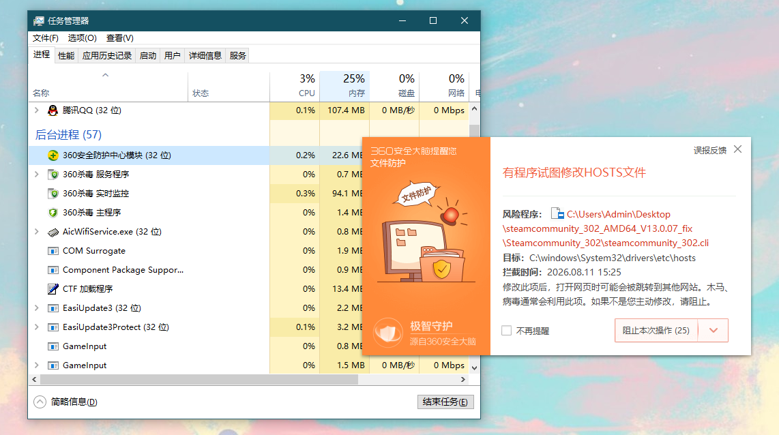Viewport: 779px width, 435px height.
Task: Click the target path C:\windows\System32\drivers\etc\hosts
Action: pos(612,258)
